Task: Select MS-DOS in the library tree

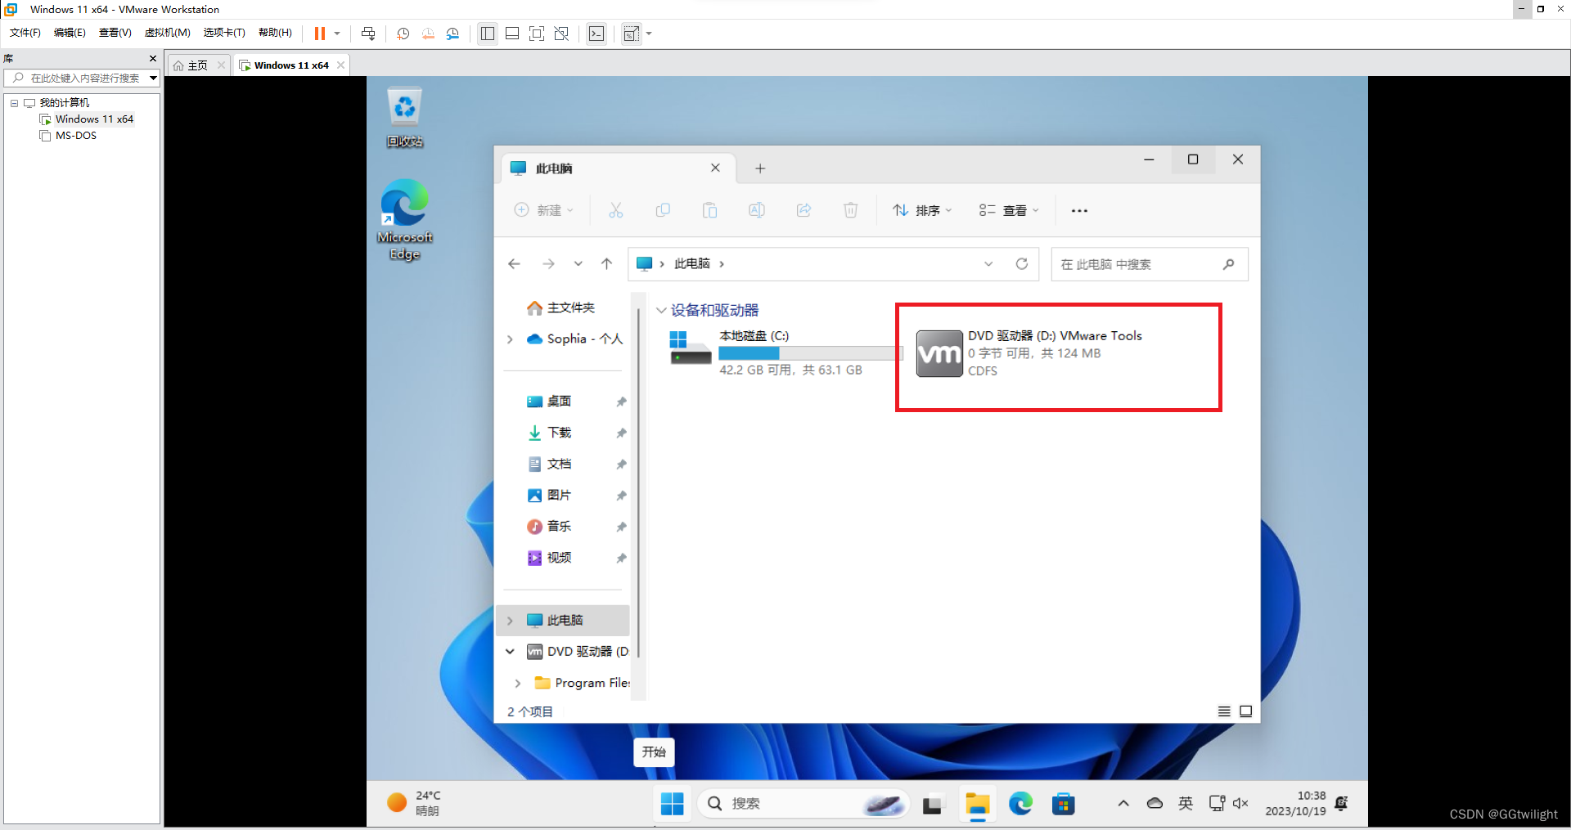Action: (x=75, y=135)
